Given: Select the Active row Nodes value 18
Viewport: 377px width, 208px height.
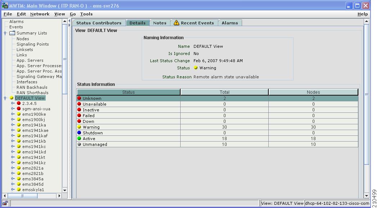Looking at the screenshot, I should click(x=313, y=139).
